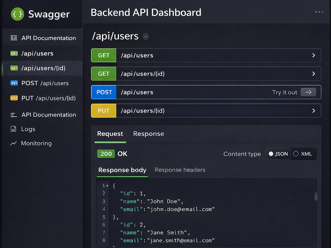Switch to the Response tab
Viewport: 331px width, 248px height.
[x=148, y=134]
